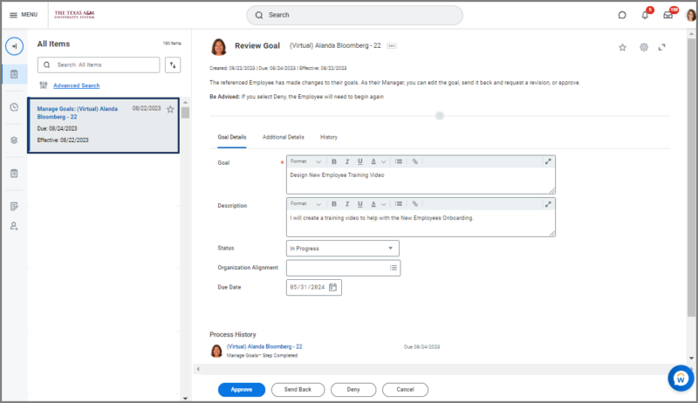
Task: Open the Advanced Search link
Action: (76, 85)
